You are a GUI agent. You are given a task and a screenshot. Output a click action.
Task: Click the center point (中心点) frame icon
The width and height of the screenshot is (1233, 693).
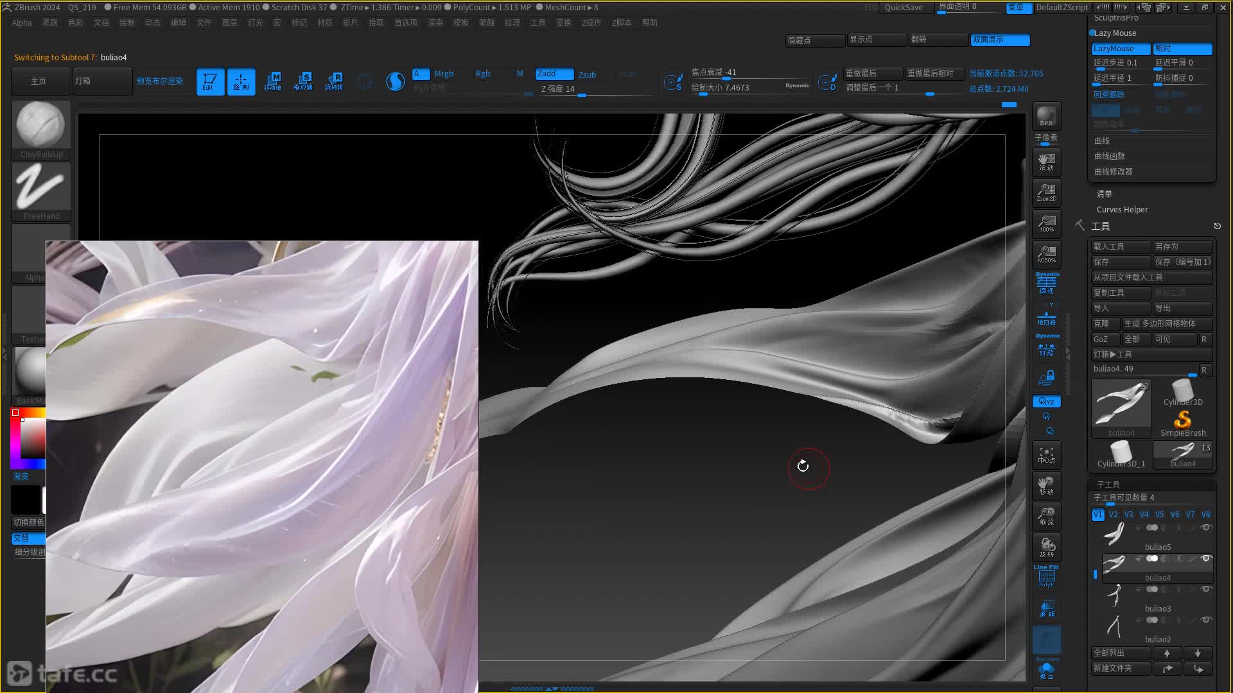point(1046,455)
